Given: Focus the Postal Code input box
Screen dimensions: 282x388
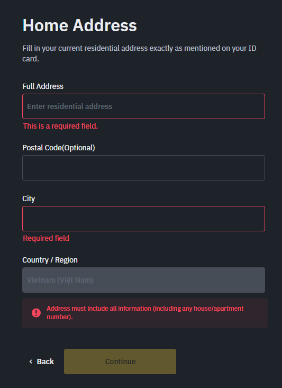Looking at the screenshot, I should [x=143, y=168].
